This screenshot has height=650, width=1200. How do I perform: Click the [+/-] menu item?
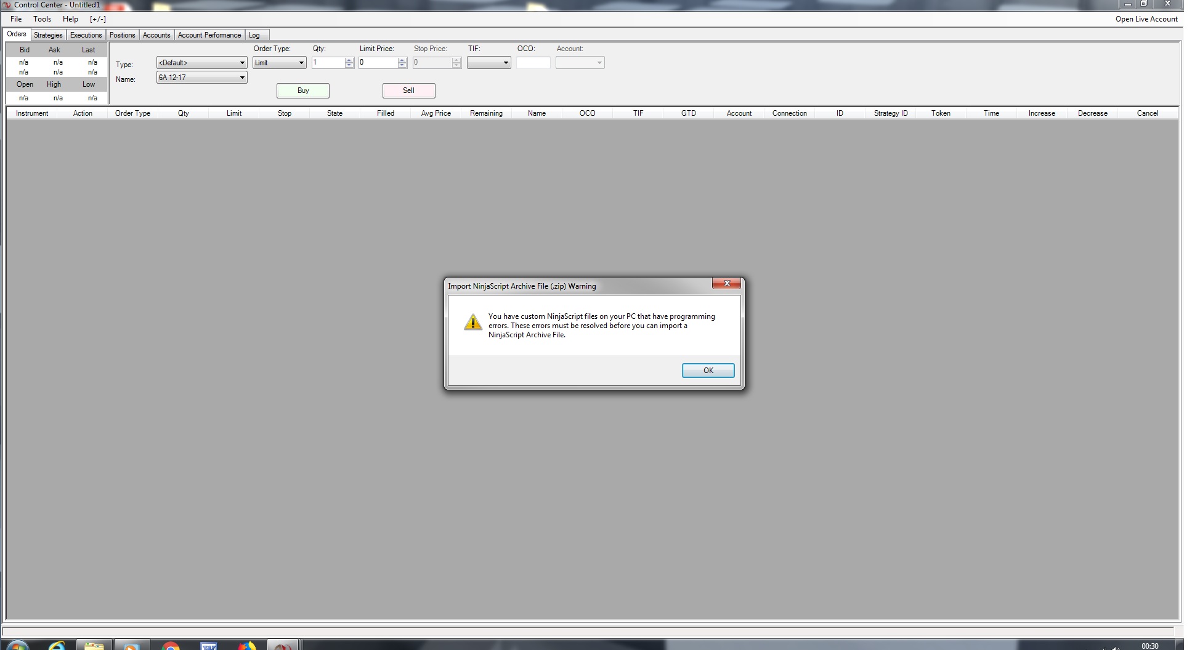98,19
